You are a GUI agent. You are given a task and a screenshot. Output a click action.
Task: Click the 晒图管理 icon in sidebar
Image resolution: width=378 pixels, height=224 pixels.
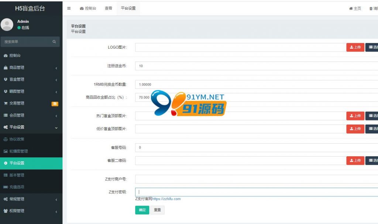[6, 91]
